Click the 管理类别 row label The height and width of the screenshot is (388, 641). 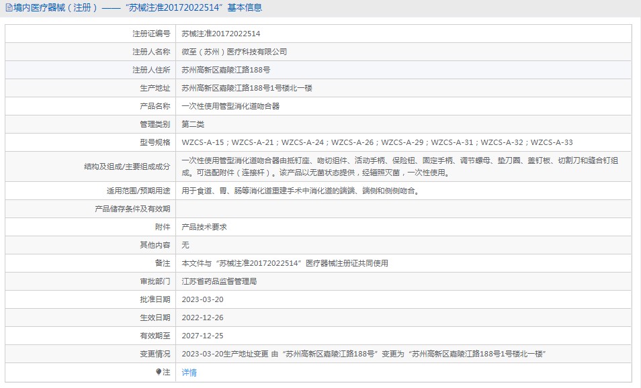point(155,124)
